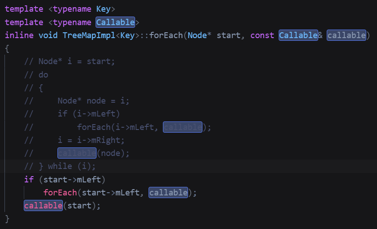Click highlighted callable in commented callable(node) line

coord(77,153)
